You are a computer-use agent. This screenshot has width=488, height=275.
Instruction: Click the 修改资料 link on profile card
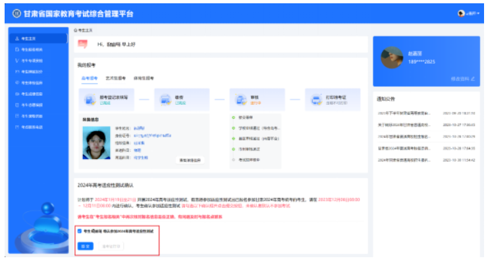click(x=462, y=78)
